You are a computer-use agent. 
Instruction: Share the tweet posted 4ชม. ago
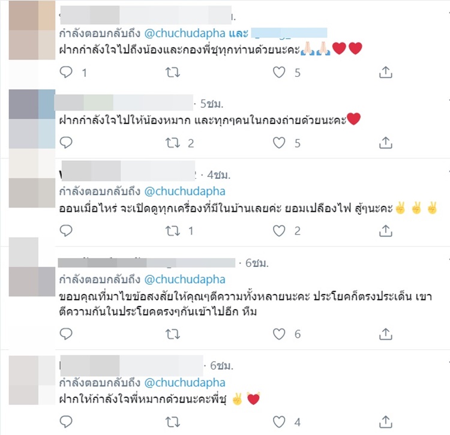(385, 230)
